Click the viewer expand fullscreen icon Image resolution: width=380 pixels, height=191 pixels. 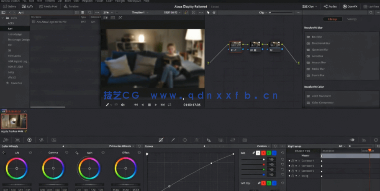point(193,13)
